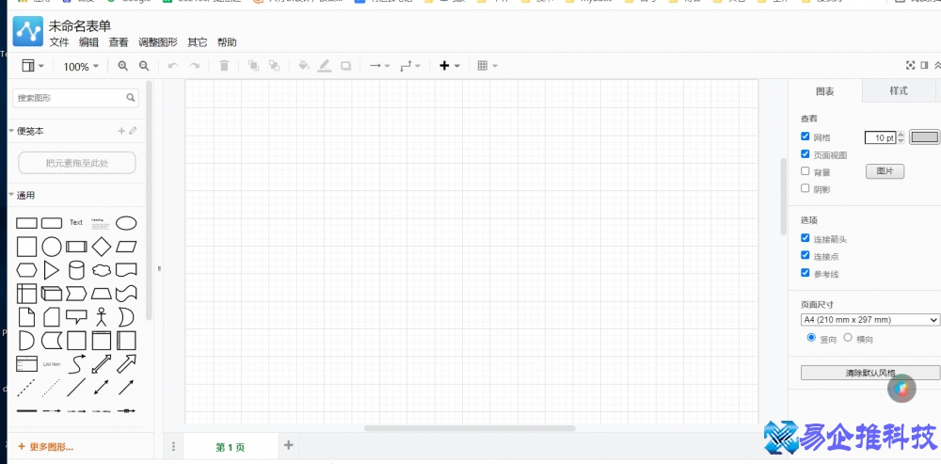Toggle the 网格 grid checkbox
The image size is (941, 464).
pos(805,136)
